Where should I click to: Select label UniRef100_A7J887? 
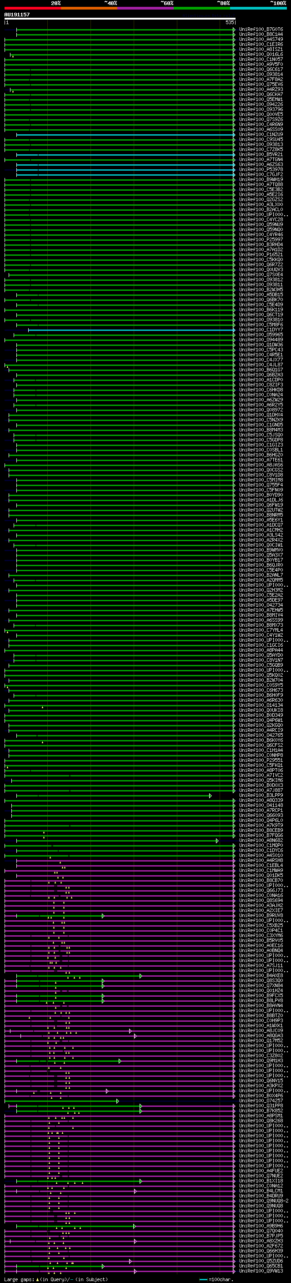tap(261, 791)
